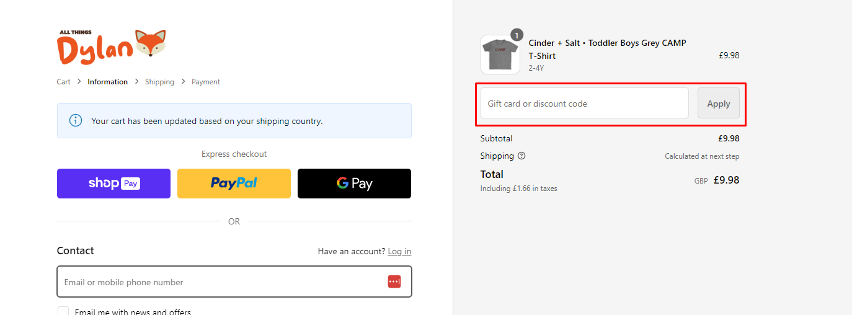
Task: Check out using the PayPal button
Action: 234,184
